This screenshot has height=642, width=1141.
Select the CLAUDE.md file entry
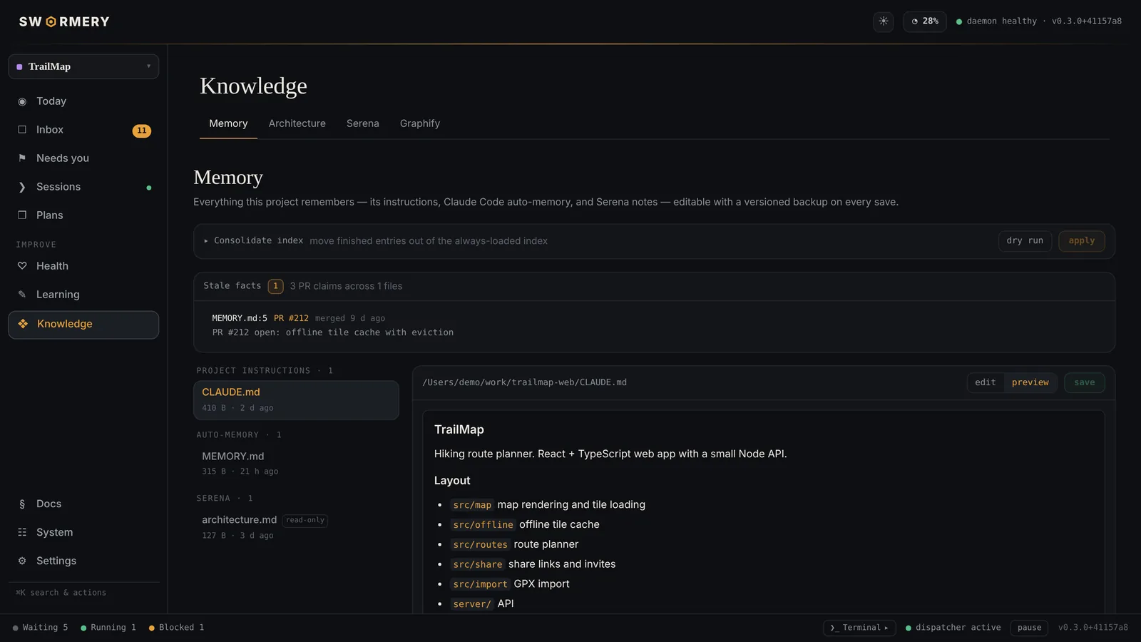pyautogui.click(x=296, y=400)
